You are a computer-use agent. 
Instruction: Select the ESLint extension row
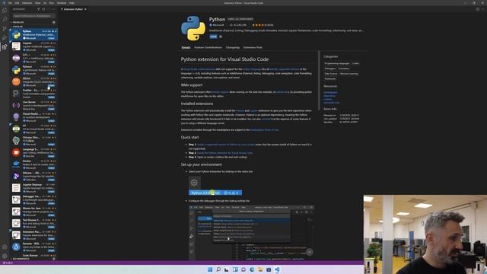tap(33, 81)
